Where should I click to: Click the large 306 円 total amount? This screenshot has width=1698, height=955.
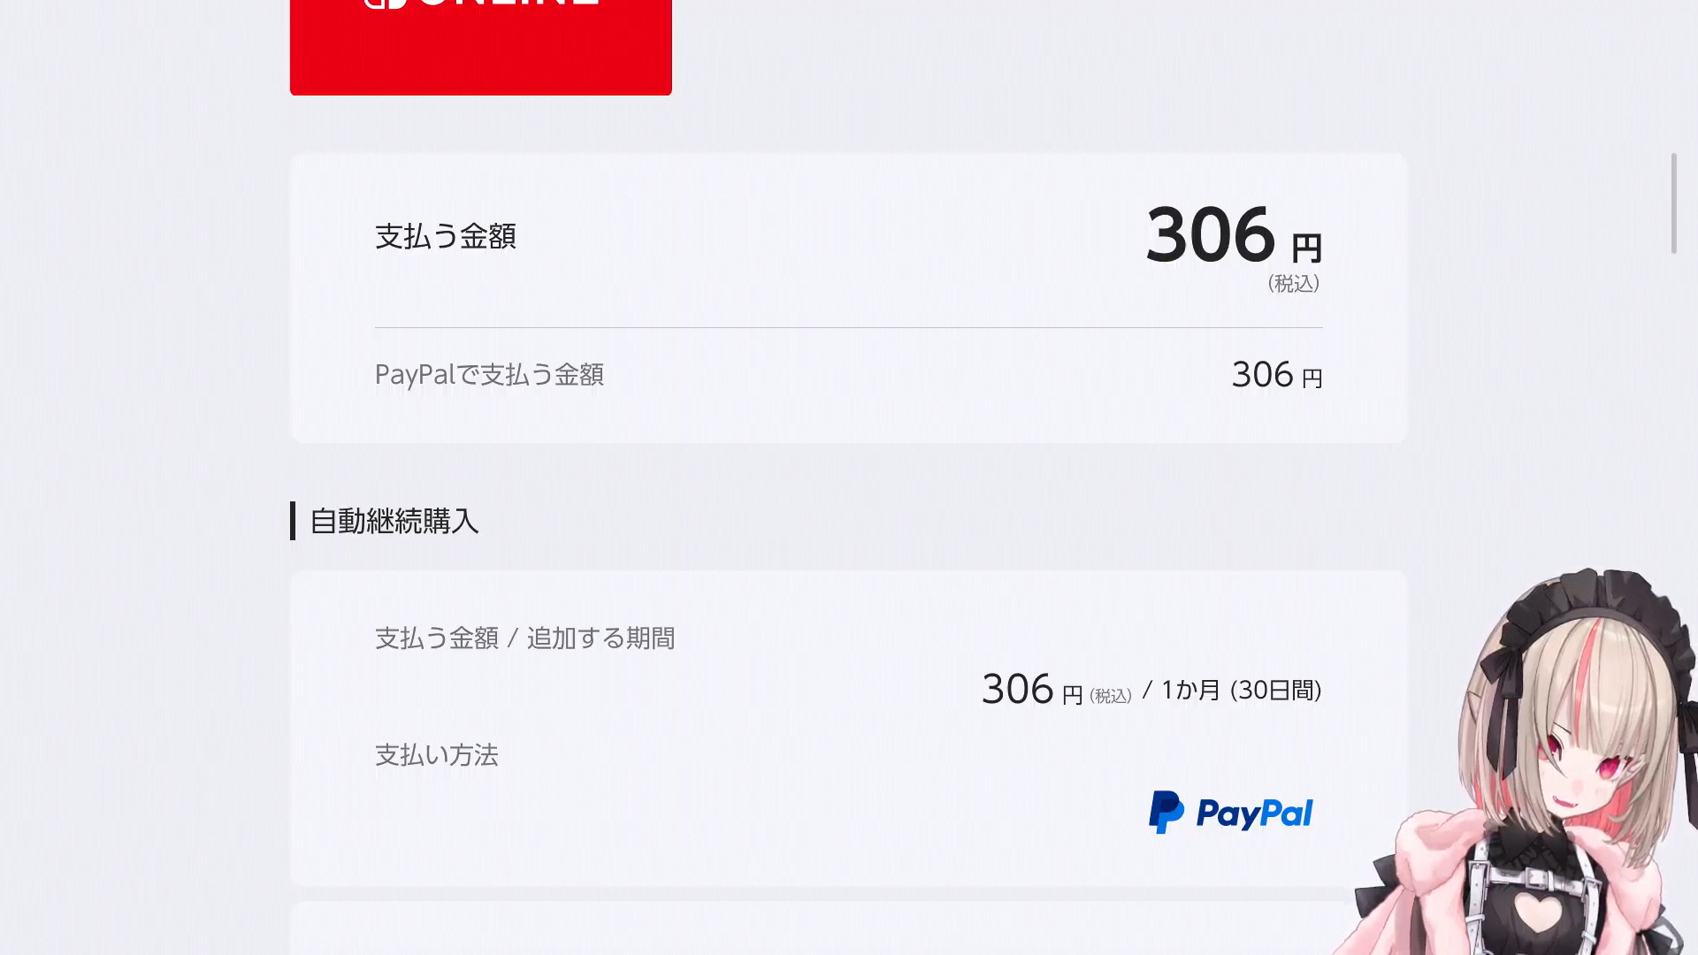click(x=1234, y=235)
